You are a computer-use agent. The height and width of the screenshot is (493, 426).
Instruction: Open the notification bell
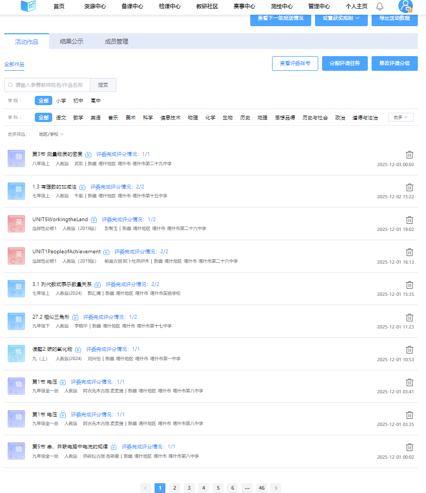pos(380,7)
